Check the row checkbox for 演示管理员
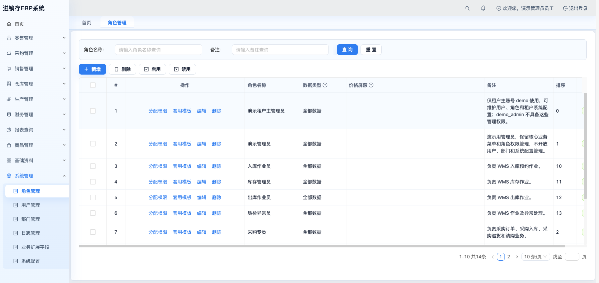This screenshot has width=599, height=283. pos(93,144)
